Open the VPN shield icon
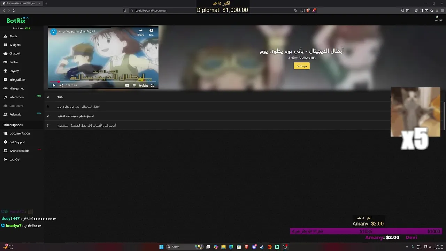Image resolution: width=446 pixels, height=251 pixels. [437, 10]
